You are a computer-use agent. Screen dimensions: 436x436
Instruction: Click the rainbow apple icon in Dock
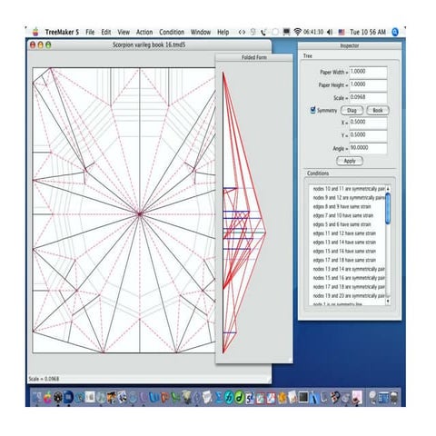pos(47,397)
